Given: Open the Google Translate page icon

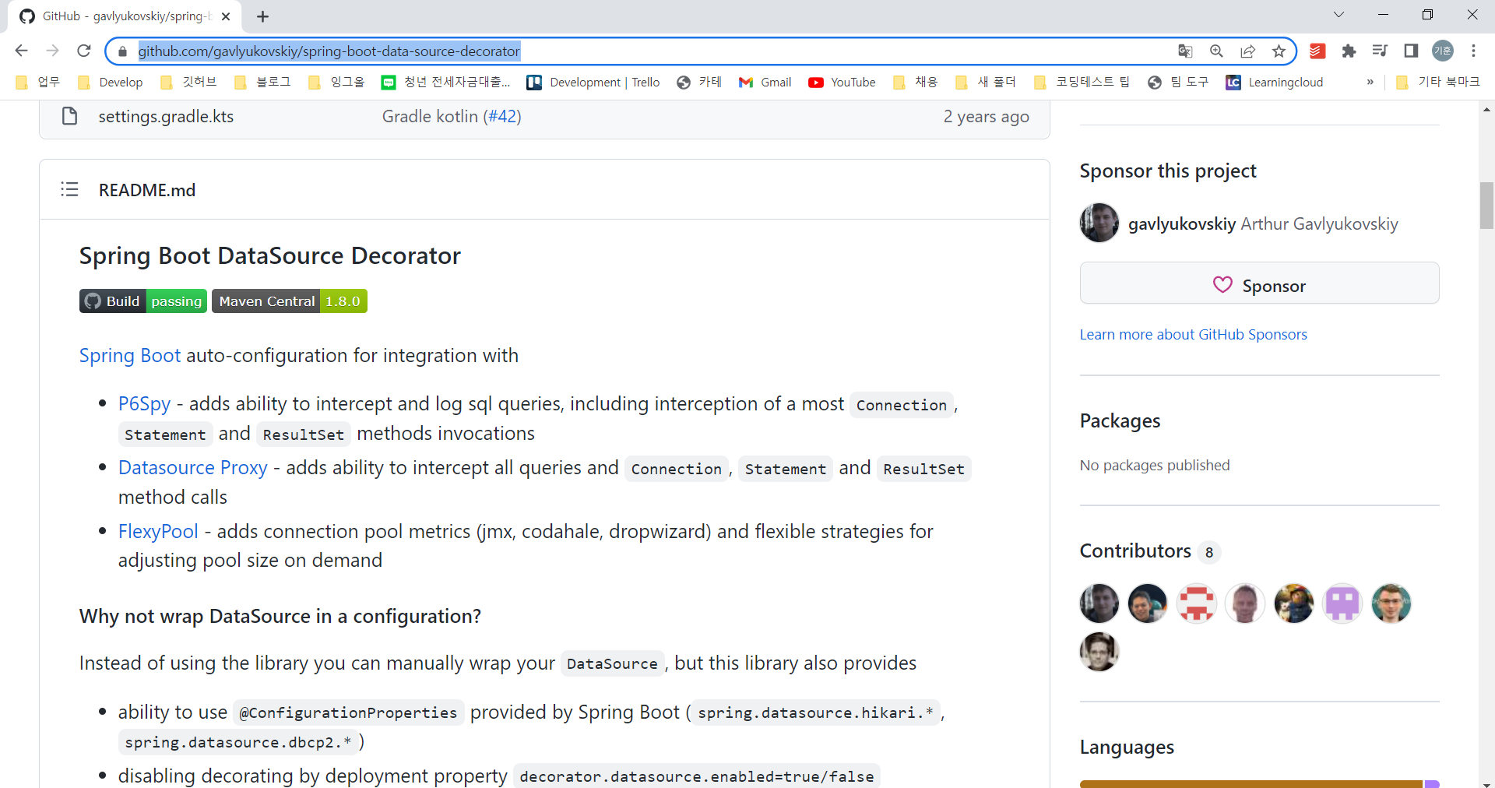Looking at the screenshot, I should pyautogui.click(x=1185, y=51).
